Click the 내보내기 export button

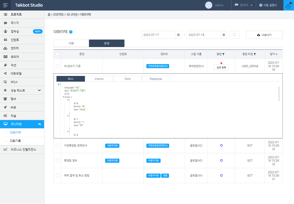tap(264, 35)
